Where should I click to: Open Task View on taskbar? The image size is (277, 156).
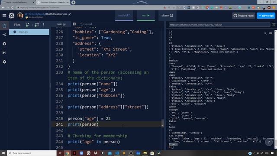[60, 153]
